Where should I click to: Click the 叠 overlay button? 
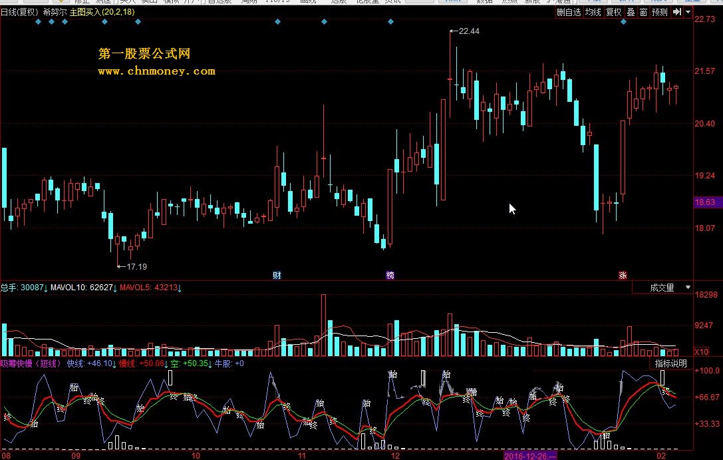631,12
